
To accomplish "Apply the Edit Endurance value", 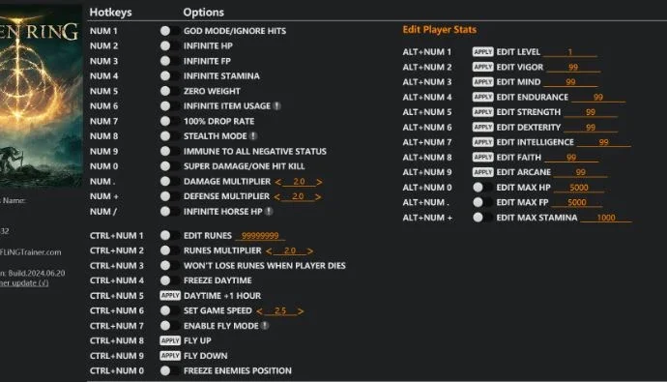I will (x=482, y=97).
